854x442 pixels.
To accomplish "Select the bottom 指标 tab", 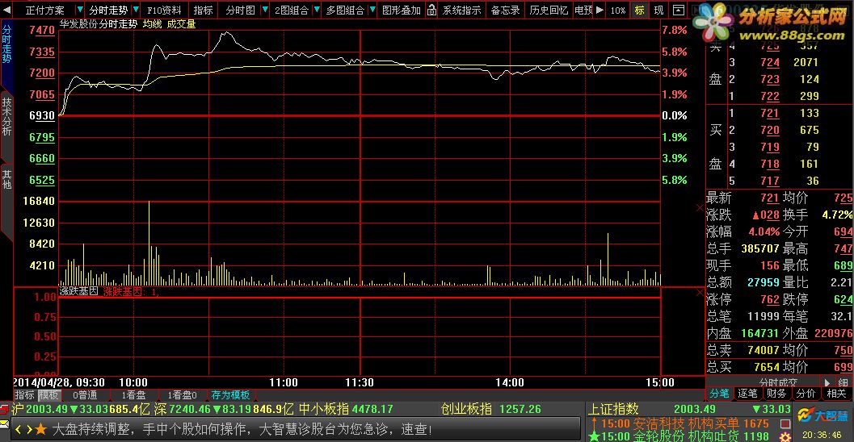I will tap(24, 395).
